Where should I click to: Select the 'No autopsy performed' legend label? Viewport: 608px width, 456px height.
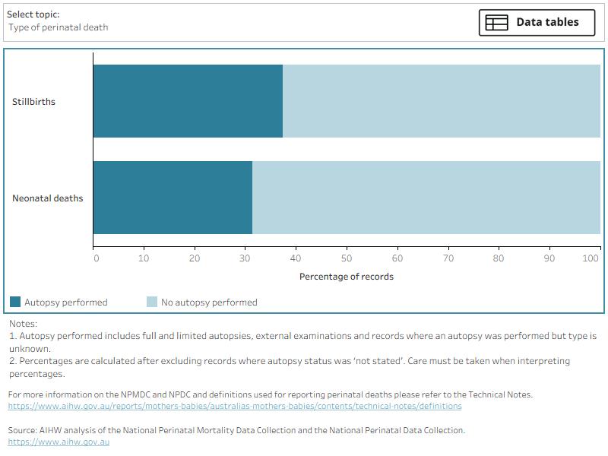pyautogui.click(x=210, y=302)
